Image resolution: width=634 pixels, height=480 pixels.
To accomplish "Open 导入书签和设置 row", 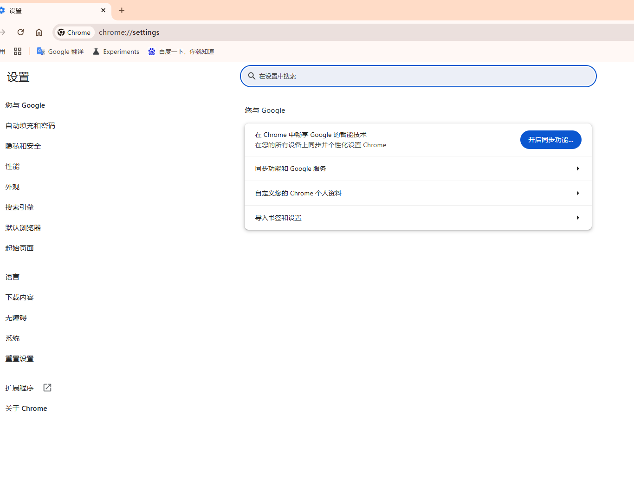I will tap(418, 218).
